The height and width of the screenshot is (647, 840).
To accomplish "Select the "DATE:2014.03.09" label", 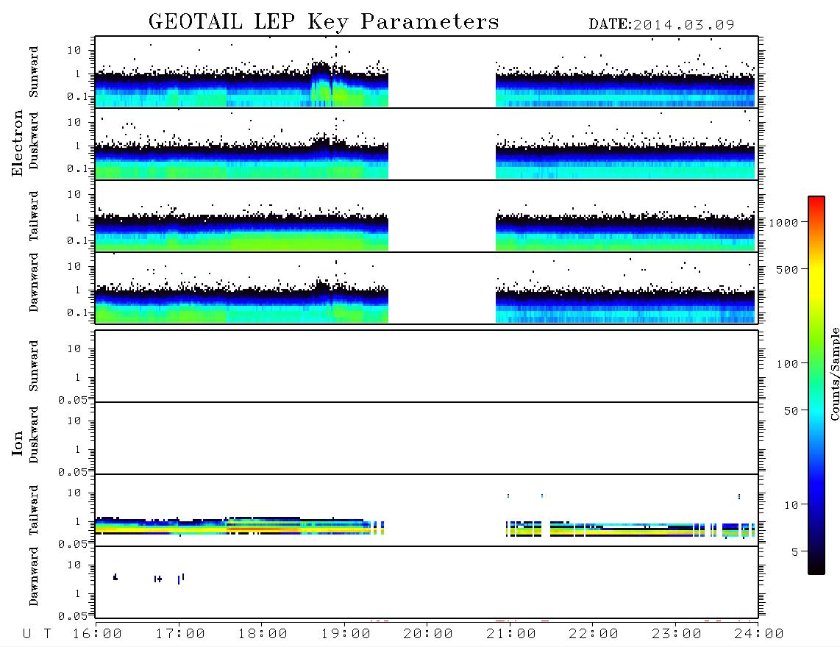I will tap(661, 25).
